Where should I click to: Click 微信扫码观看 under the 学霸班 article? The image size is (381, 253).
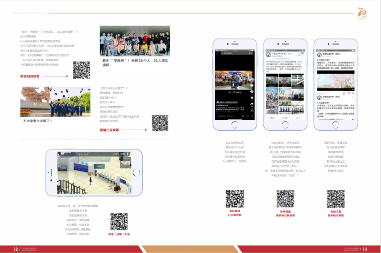(x=30, y=76)
